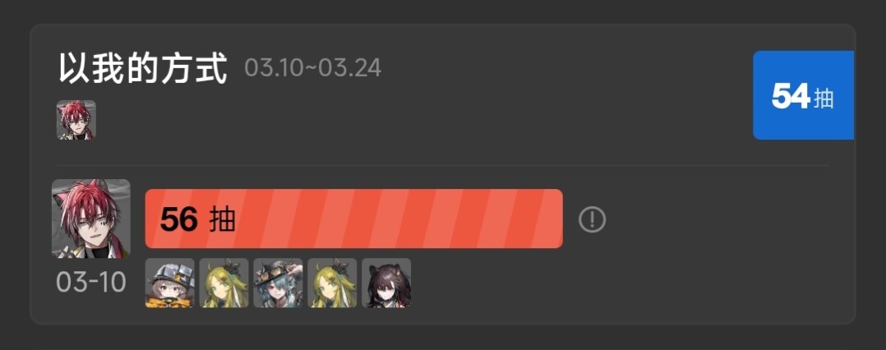886x350 pixels.
Task: Click the bold 54 number in the blue badge
Action: pyautogui.click(x=791, y=96)
